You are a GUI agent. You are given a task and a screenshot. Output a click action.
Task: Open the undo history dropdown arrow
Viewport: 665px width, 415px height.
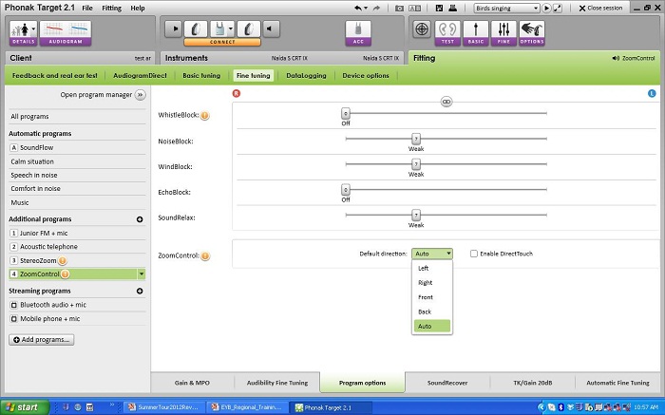tap(366, 8)
